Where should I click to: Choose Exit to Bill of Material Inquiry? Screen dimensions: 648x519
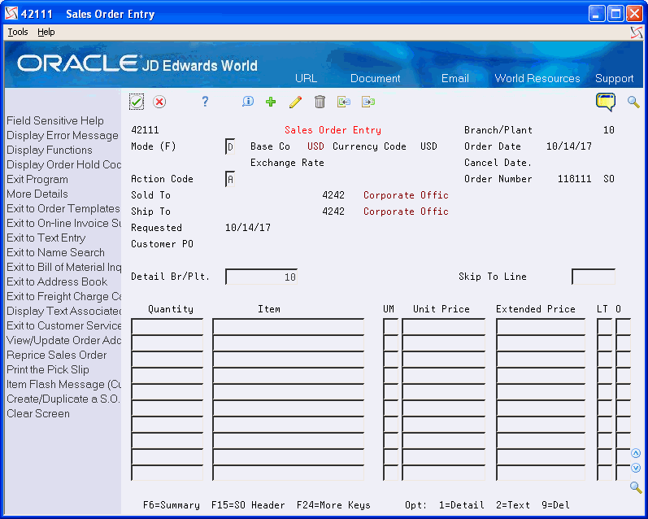tap(63, 267)
